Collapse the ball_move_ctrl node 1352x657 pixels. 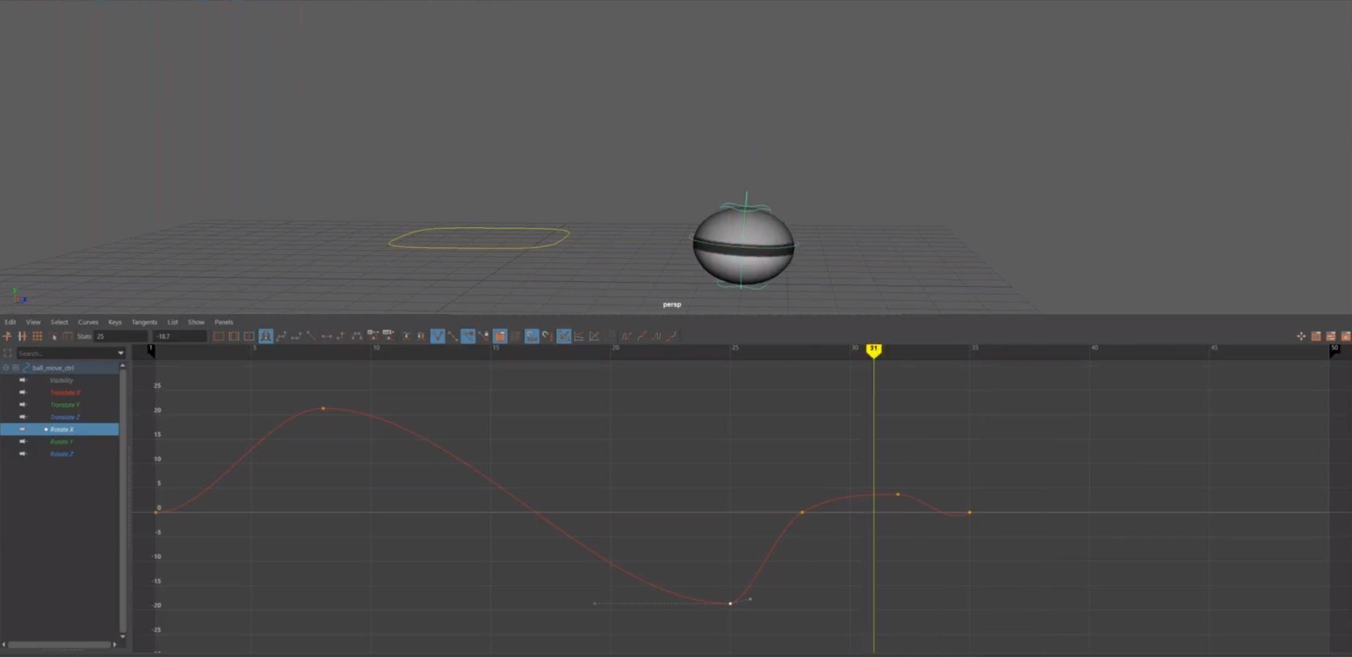click(6, 368)
